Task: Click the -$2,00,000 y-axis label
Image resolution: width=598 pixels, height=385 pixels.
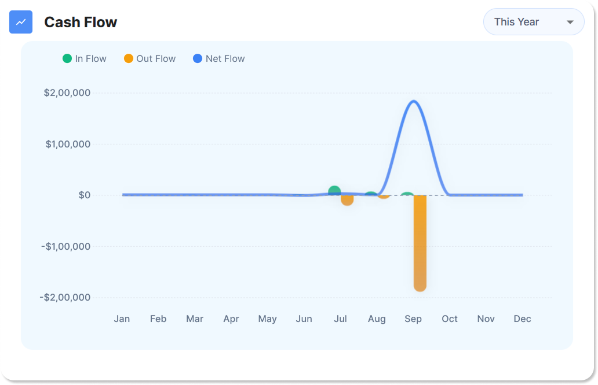Action: [x=65, y=297]
